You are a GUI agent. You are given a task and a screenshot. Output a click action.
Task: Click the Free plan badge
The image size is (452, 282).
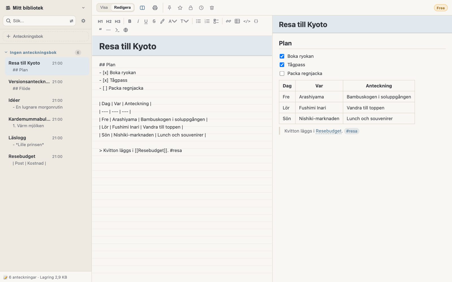tap(441, 8)
